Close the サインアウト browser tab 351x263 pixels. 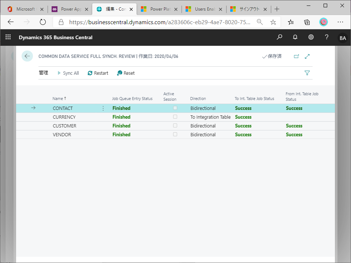[x=265, y=9]
